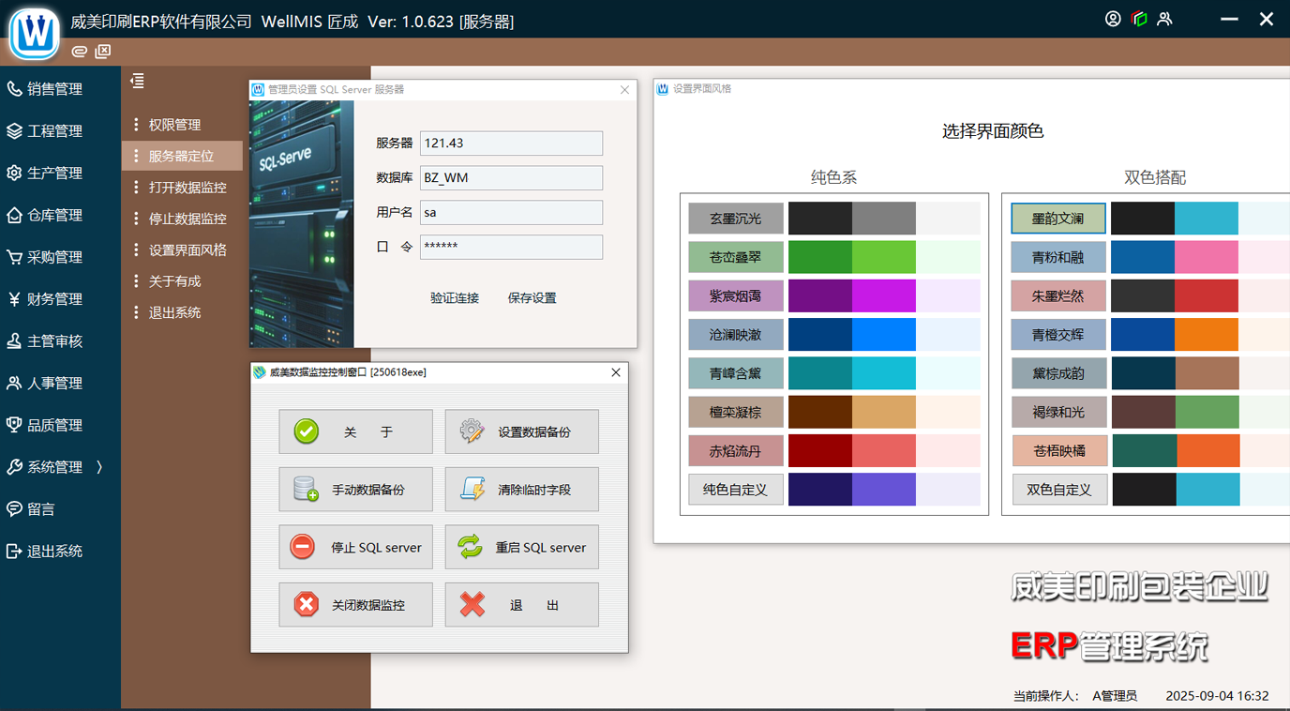This screenshot has height=711, width=1290.
Task: Open 销售管理 in the left sidebar
Action: click(54, 89)
